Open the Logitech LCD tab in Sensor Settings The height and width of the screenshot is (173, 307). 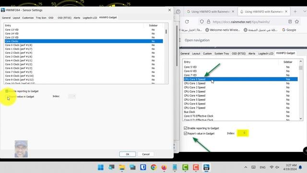90,18
